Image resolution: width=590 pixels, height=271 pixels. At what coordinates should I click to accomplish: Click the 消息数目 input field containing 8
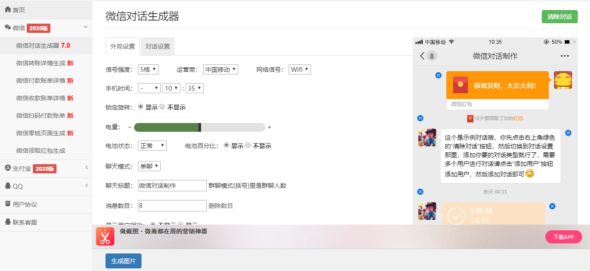[172, 206]
